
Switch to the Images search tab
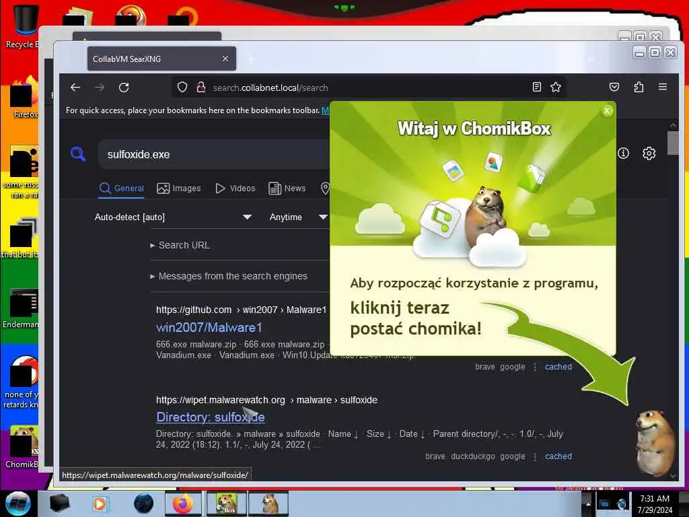pos(179,188)
